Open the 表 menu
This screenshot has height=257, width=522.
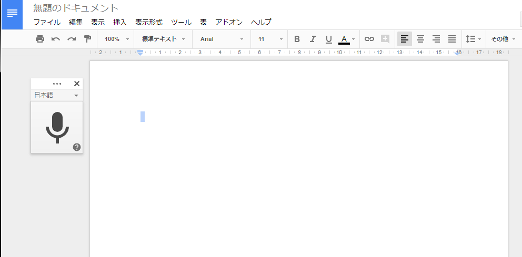(x=203, y=22)
